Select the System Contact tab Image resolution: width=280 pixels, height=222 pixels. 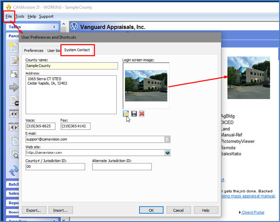tap(77, 50)
